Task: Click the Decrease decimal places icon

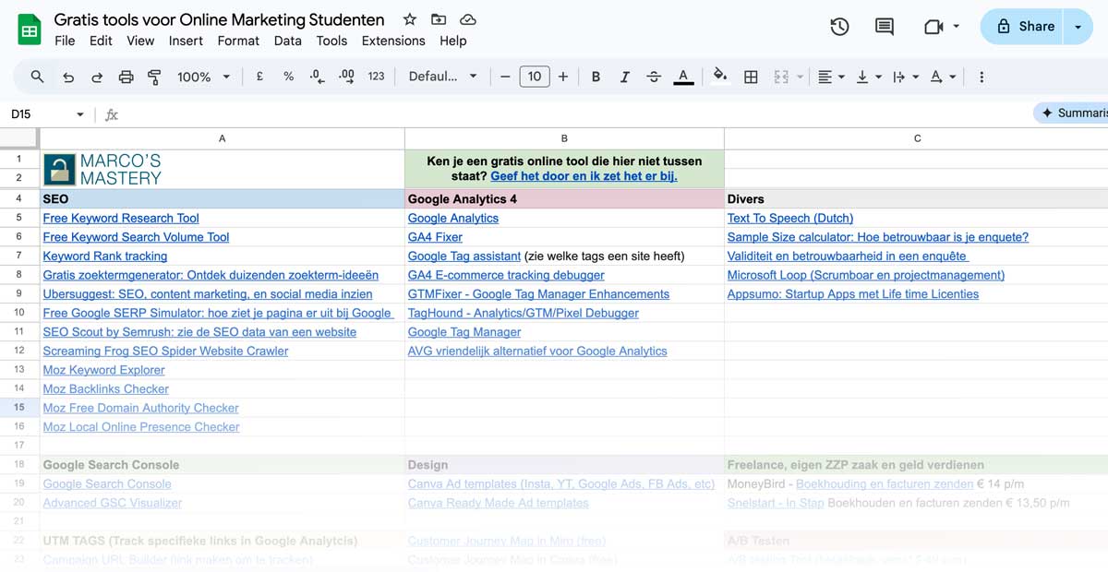Action: (x=317, y=77)
